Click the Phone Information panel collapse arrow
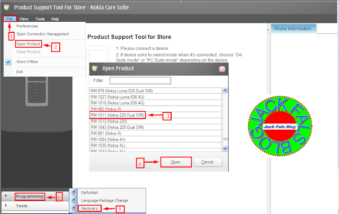Image resolution: width=339 pixels, height=214 pixels. pos(268,29)
